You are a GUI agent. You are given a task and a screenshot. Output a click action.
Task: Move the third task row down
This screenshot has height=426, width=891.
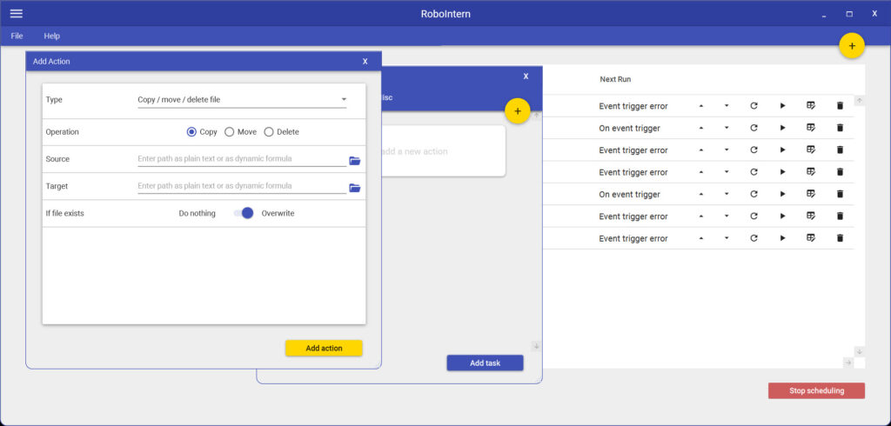pyautogui.click(x=727, y=150)
